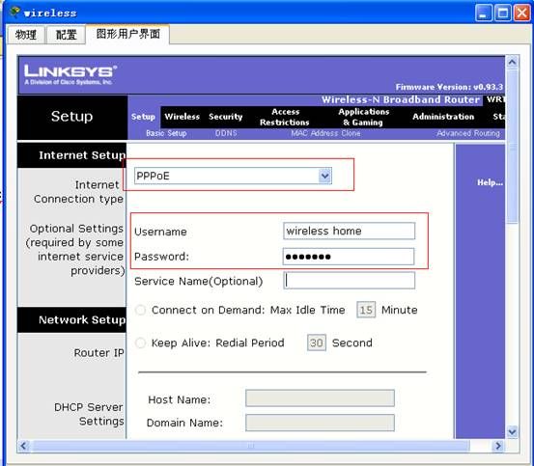Click the vertical scrollbar down arrow
Viewport: 534px width, 466px height.
coord(512,432)
